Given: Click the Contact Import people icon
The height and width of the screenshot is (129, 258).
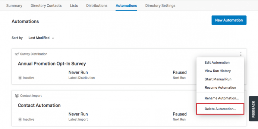Looking at the screenshot, I should point(17,96).
